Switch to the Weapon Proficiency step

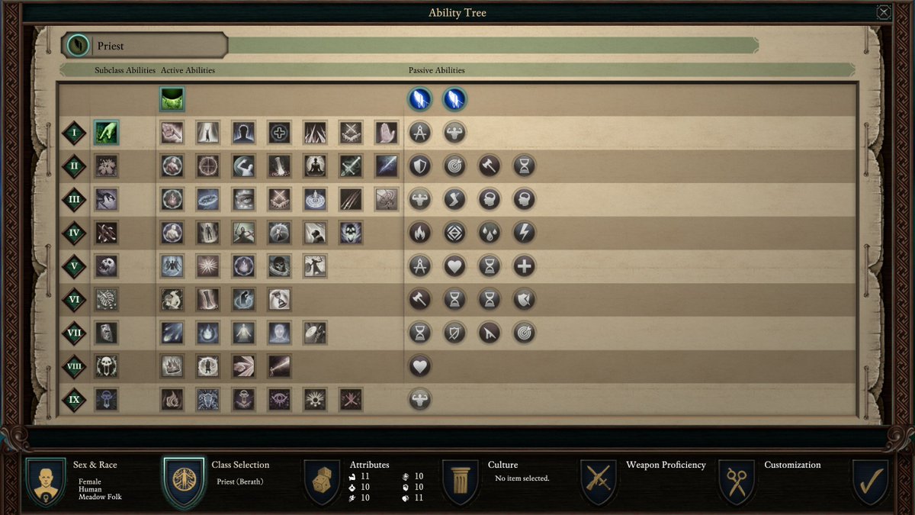tap(598, 481)
